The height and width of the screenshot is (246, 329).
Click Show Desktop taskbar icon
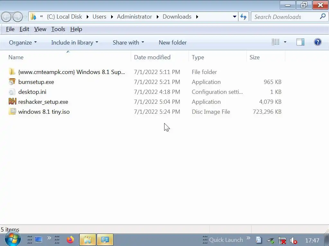click(x=39, y=240)
